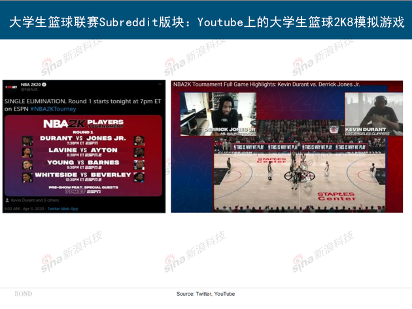Click Whiteside's player headshot in bracket
The height and width of the screenshot is (309, 412).
pyautogui.click(x=27, y=177)
